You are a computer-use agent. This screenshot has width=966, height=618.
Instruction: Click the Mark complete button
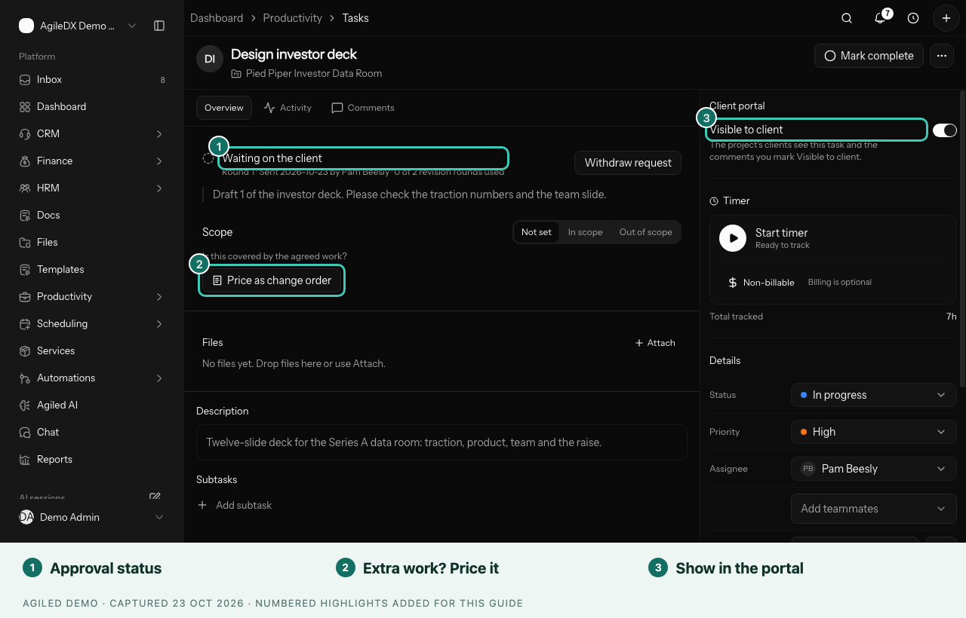click(869, 56)
